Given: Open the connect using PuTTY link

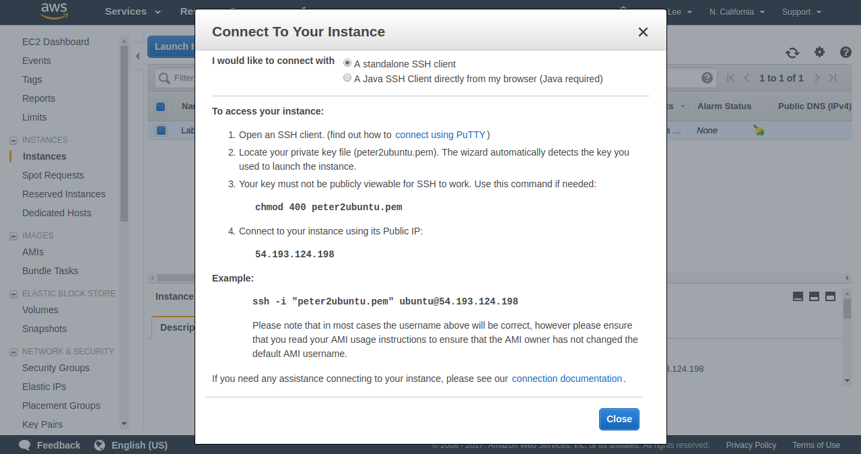Looking at the screenshot, I should (x=440, y=135).
